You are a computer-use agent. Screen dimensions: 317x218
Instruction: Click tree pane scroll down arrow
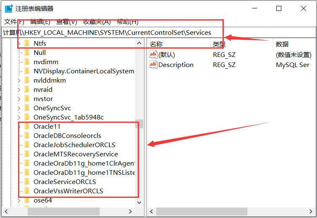139,202
